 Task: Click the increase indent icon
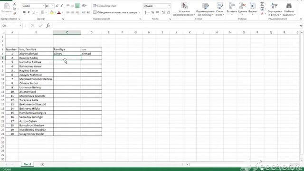pyautogui.click(x=88, y=12)
